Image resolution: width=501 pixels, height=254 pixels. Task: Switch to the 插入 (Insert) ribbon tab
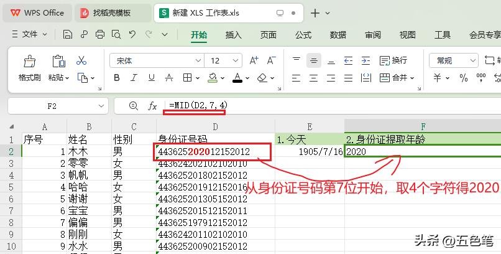click(233, 35)
